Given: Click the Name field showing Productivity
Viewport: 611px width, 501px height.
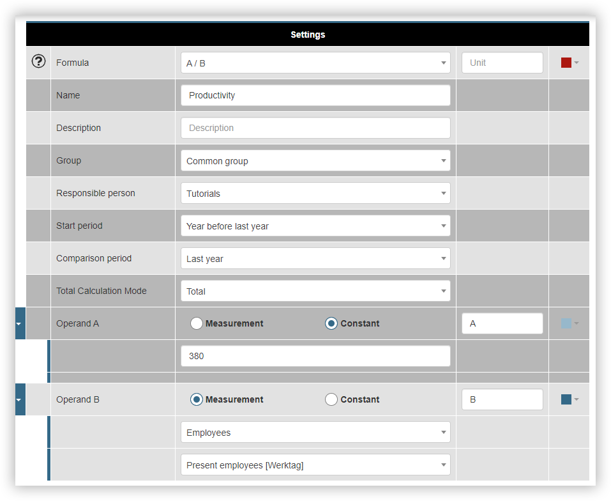Looking at the screenshot, I should pyautogui.click(x=315, y=95).
